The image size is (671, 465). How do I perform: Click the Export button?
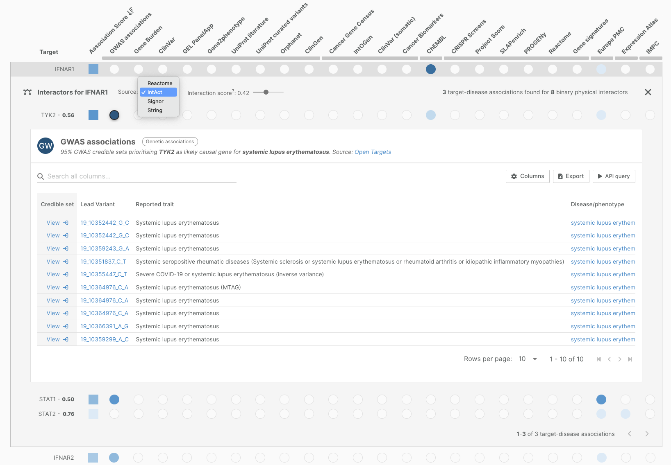(x=571, y=176)
